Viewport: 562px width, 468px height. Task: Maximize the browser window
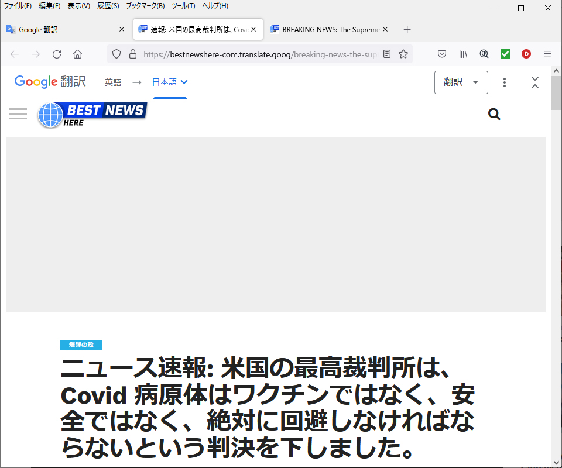[521, 8]
